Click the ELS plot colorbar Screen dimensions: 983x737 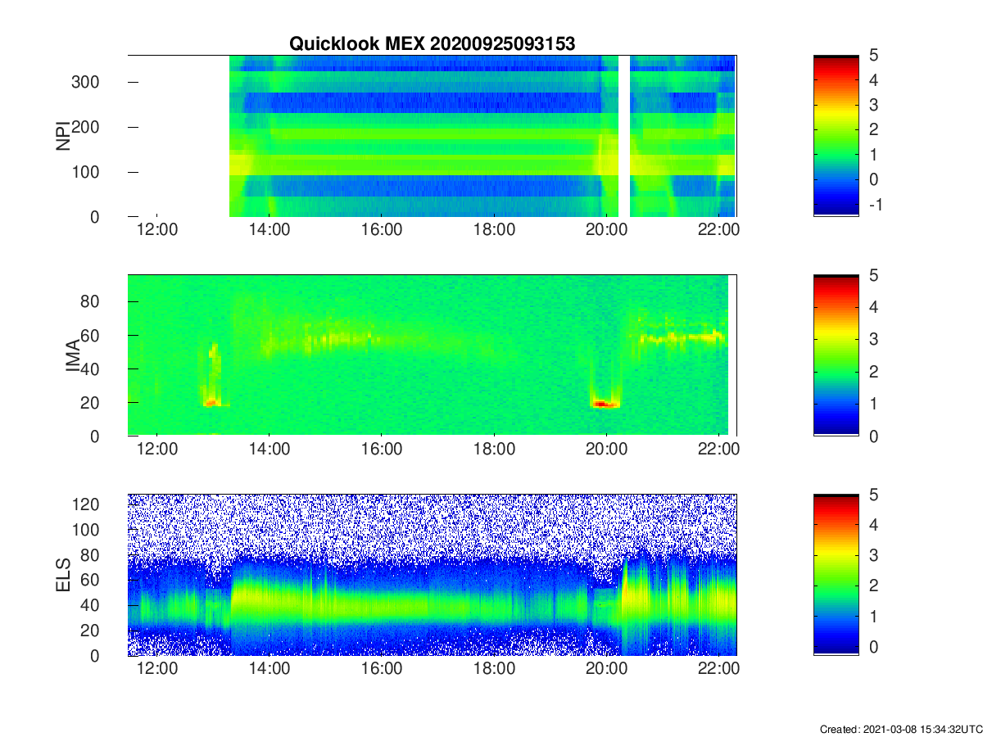point(836,575)
